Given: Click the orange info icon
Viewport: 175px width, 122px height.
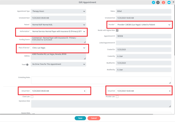Looking at the screenshot, I should click(164, 3).
